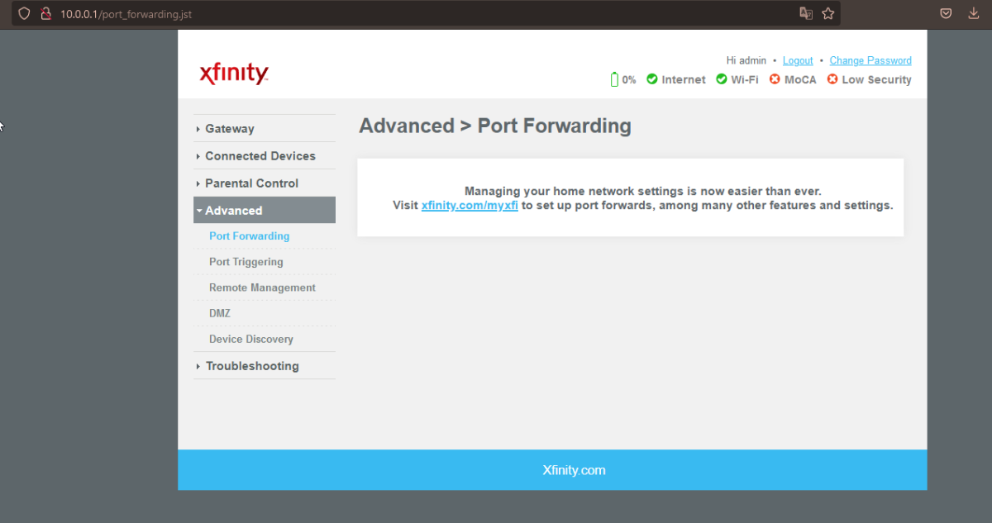Click the Xfinity.com footer link

[574, 470]
